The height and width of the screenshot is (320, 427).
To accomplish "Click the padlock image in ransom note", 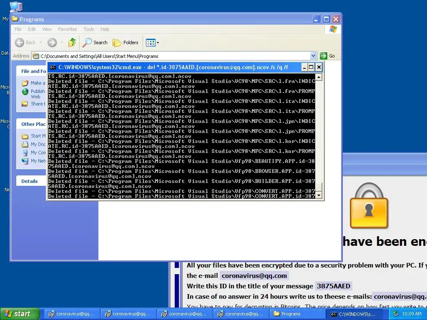I will [x=369, y=206].
